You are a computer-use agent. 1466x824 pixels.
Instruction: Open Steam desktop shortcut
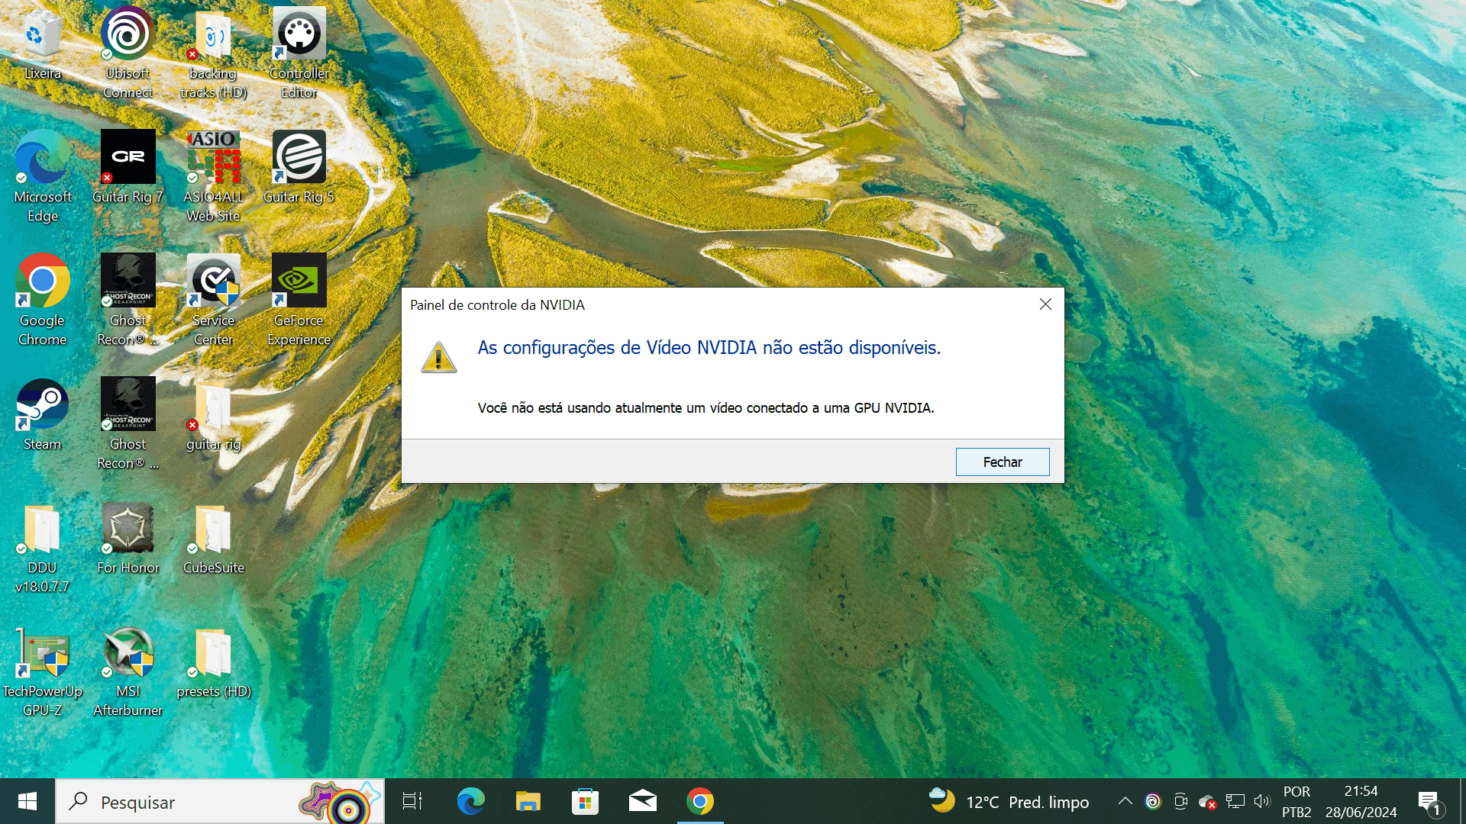click(x=43, y=404)
